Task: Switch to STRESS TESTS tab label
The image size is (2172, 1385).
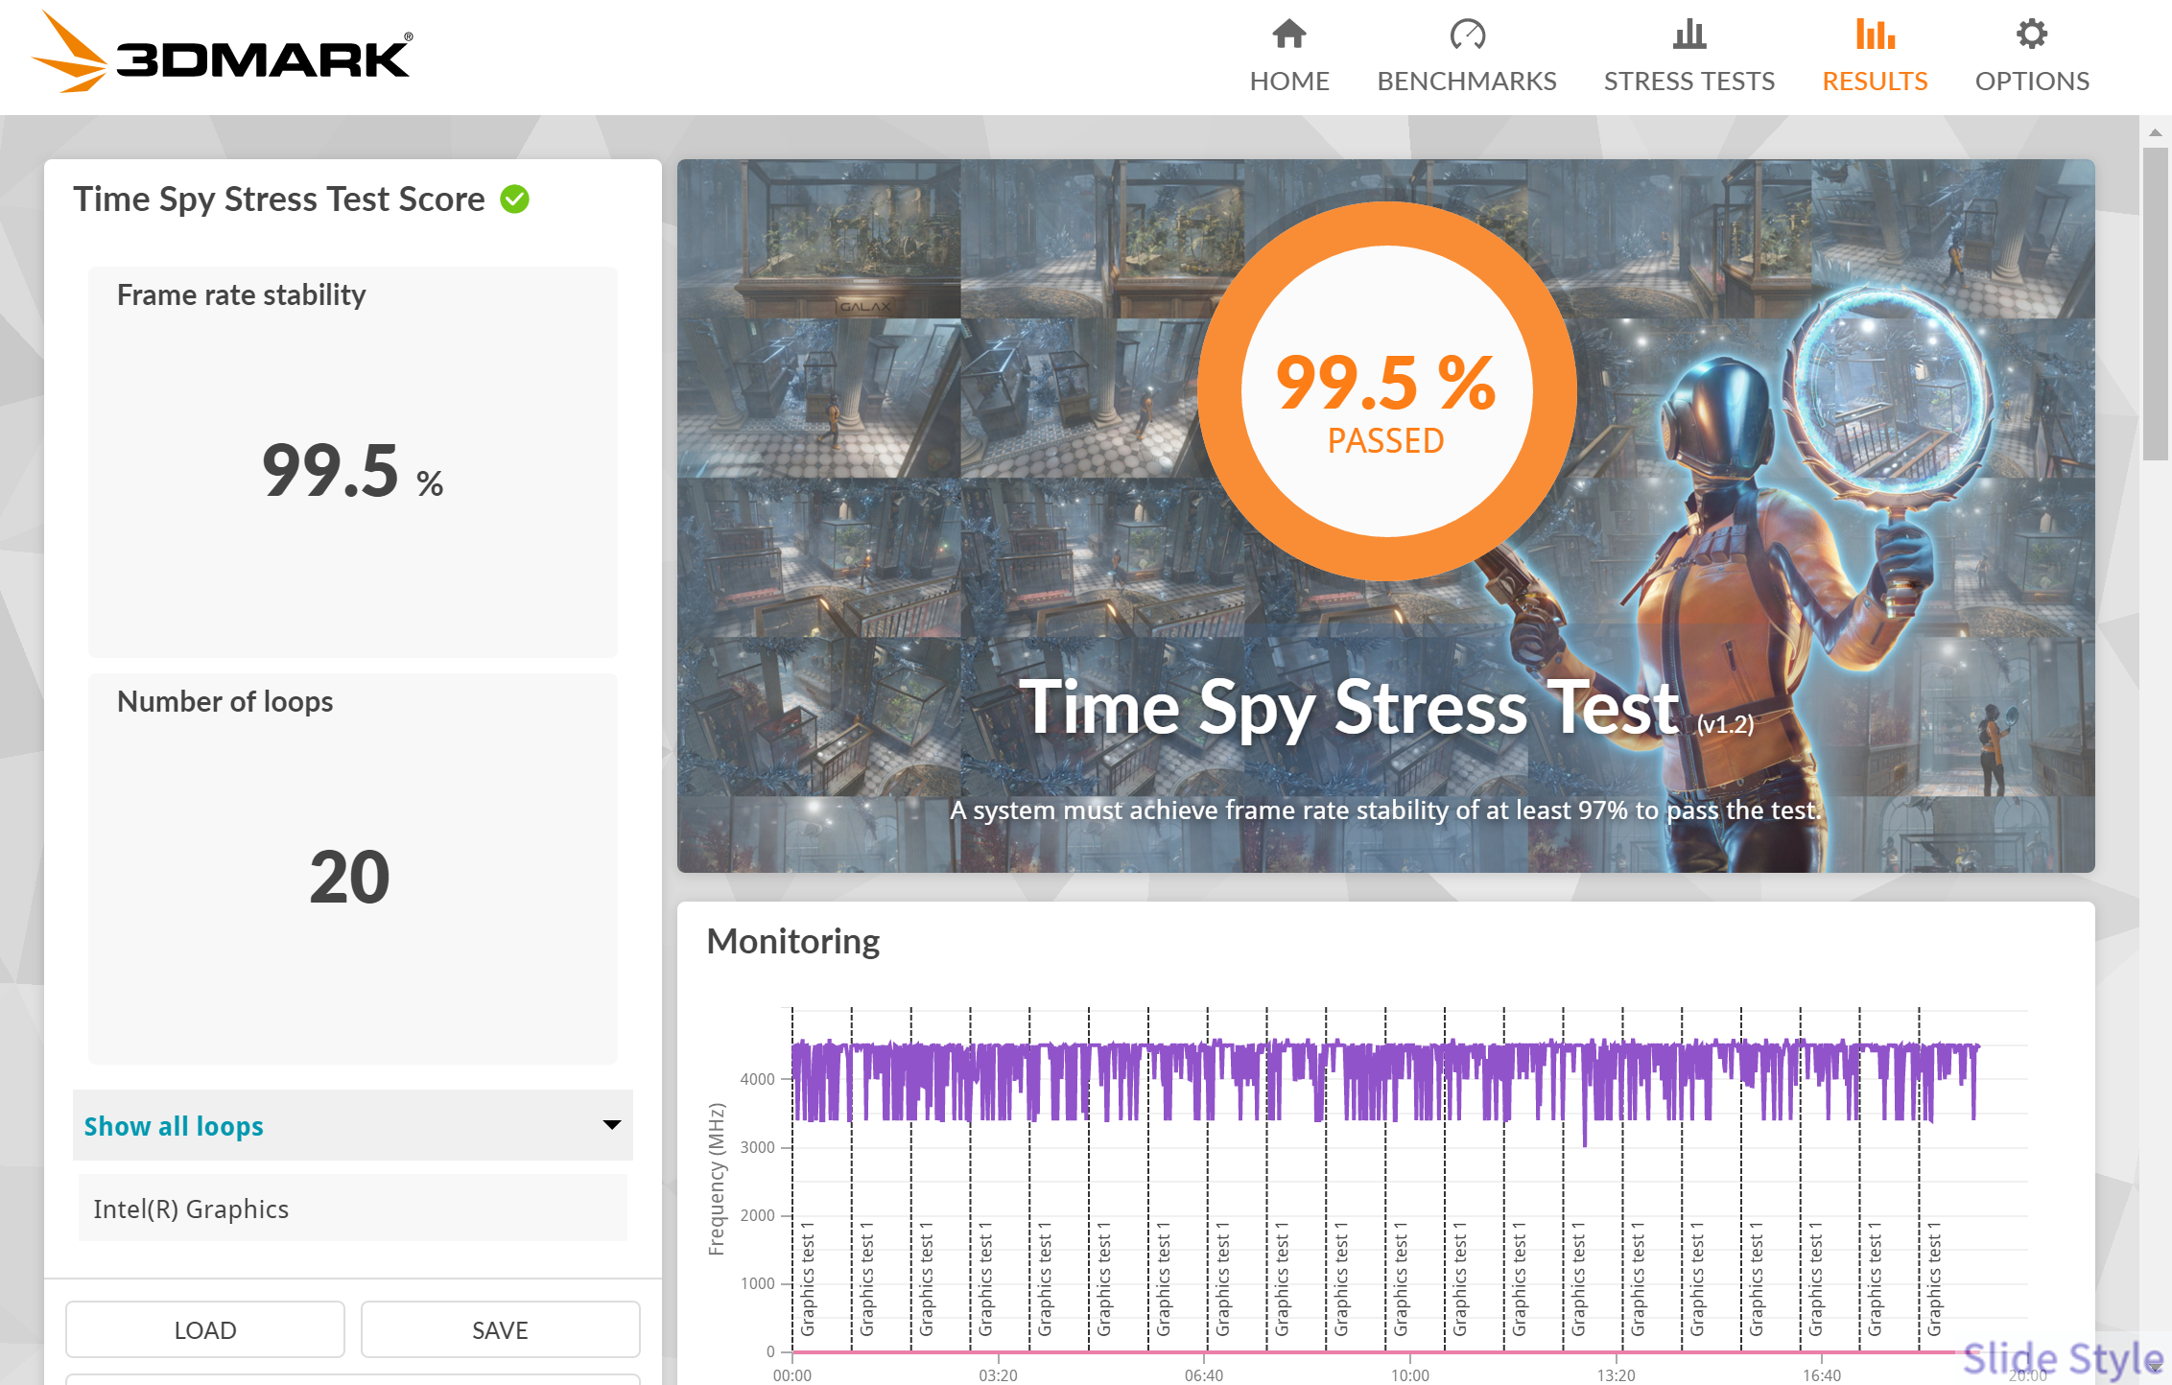Action: pyautogui.click(x=1688, y=82)
